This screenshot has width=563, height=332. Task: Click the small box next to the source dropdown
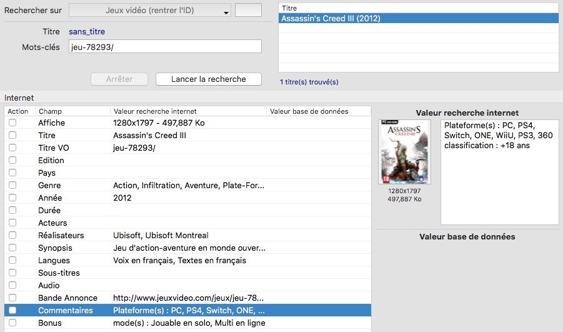tap(247, 11)
